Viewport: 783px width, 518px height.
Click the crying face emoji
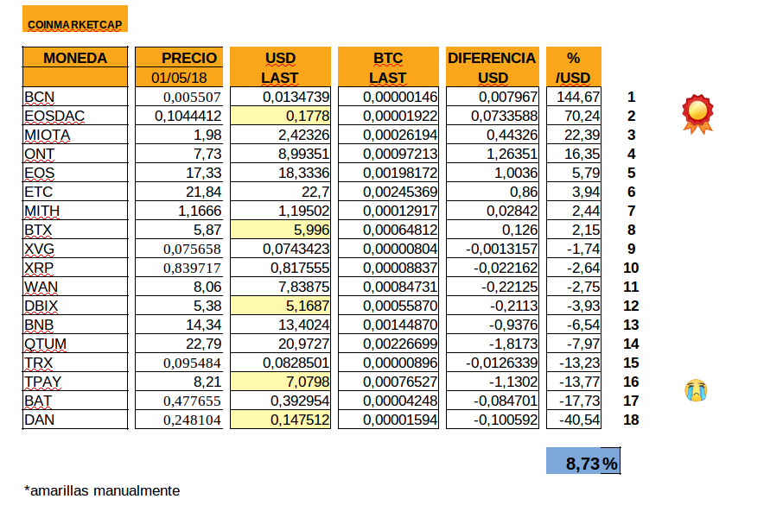[x=695, y=391]
